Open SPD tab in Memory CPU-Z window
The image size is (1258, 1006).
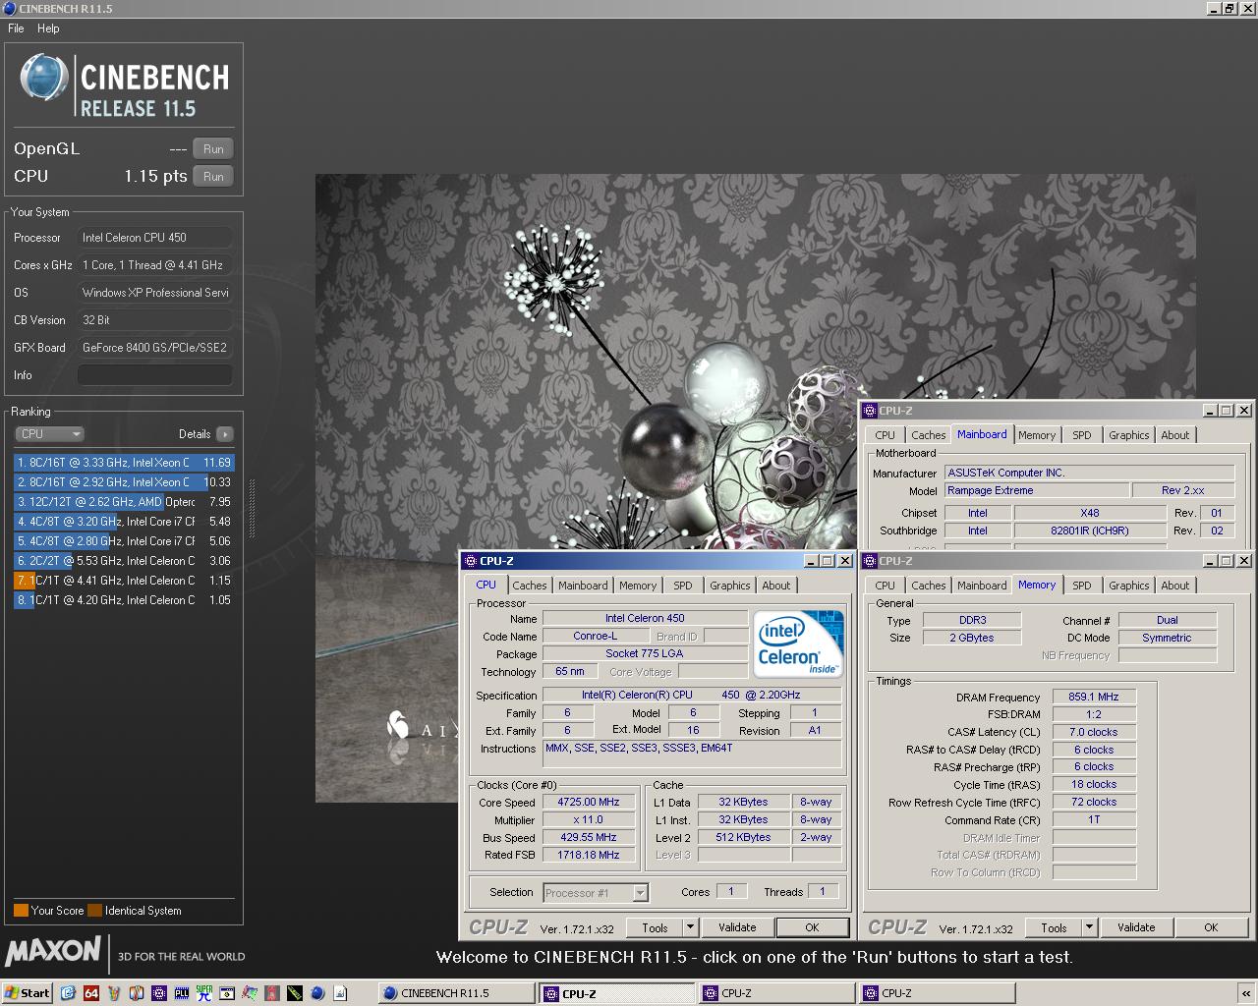1082,585
